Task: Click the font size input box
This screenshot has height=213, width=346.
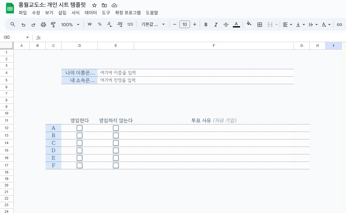Action: pyautogui.click(x=185, y=24)
